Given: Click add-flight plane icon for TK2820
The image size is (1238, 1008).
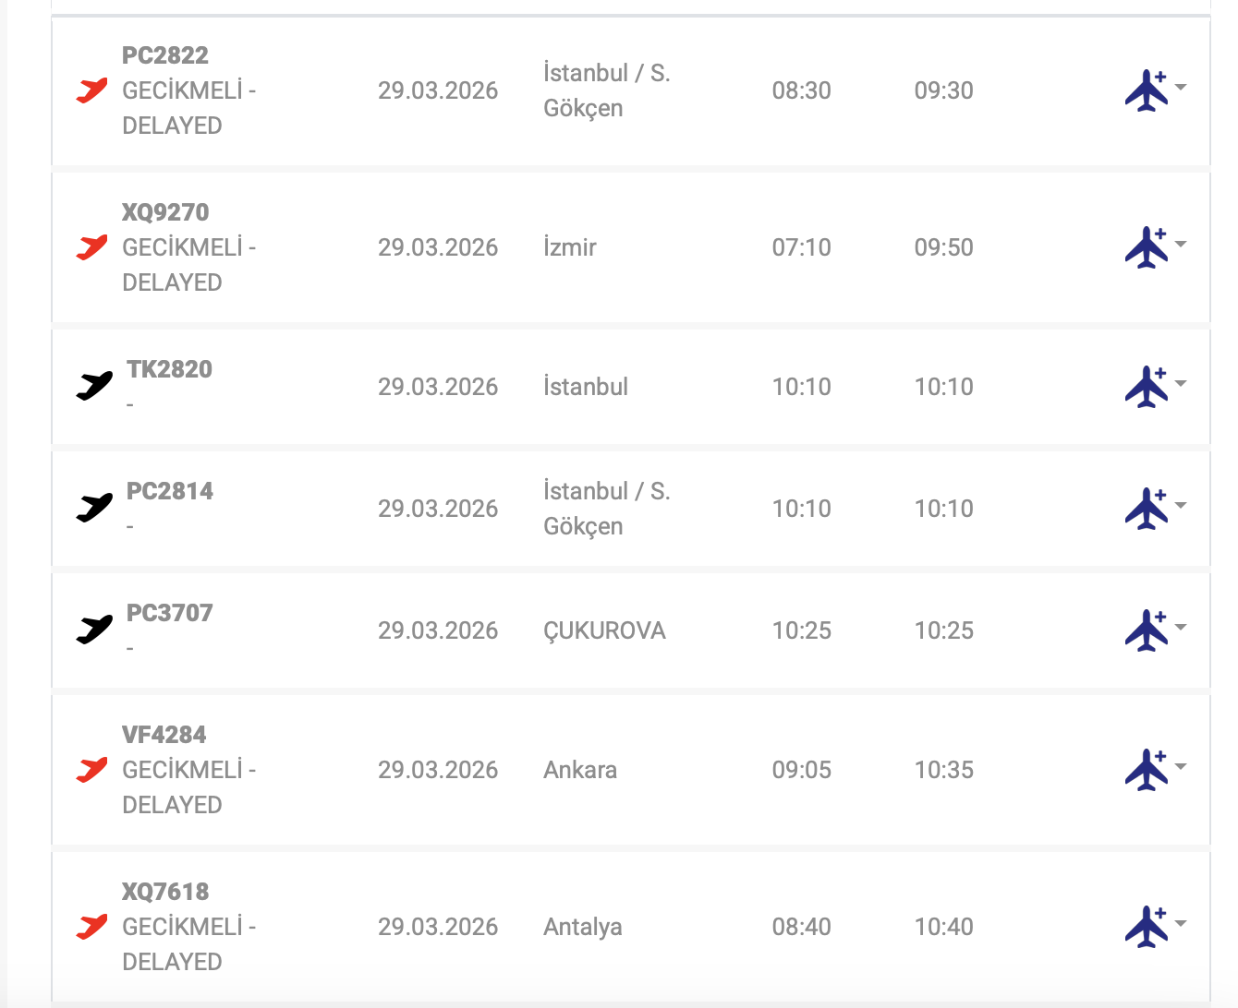Looking at the screenshot, I should tap(1147, 387).
